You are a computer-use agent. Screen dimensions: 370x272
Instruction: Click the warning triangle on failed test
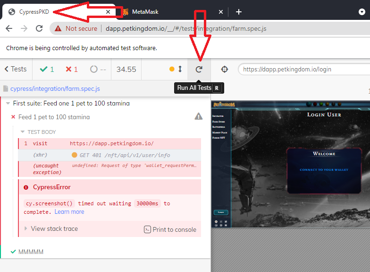tap(198, 116)
